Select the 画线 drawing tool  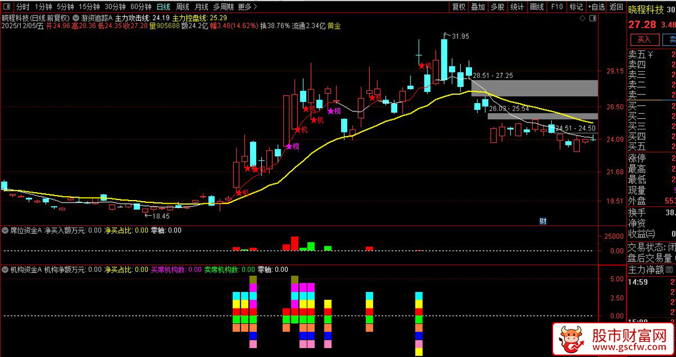536,7
